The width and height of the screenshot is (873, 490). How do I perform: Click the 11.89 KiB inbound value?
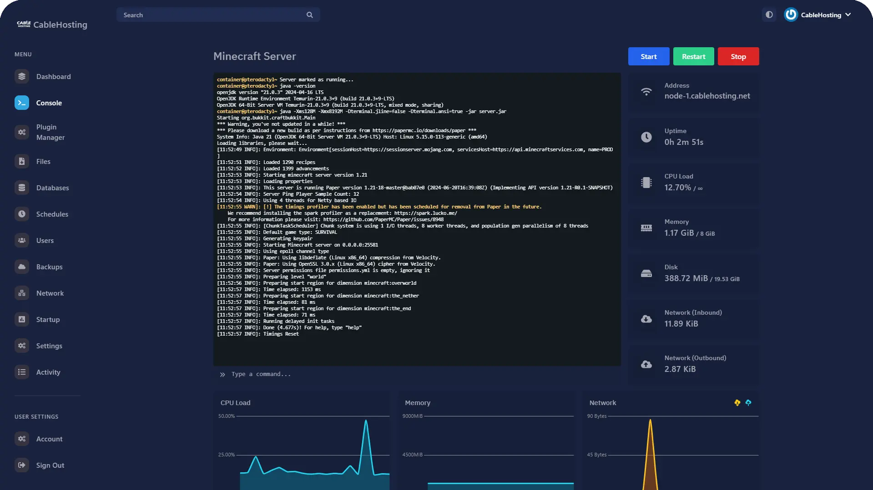point(681,324)
